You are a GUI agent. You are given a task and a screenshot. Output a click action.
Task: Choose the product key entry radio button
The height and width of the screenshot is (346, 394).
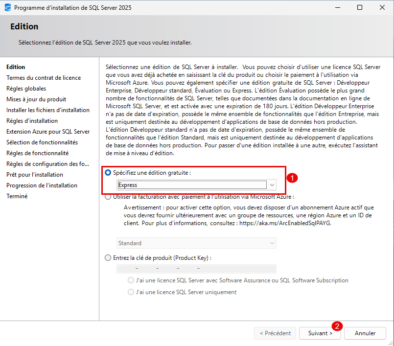[x=108, y=258]
